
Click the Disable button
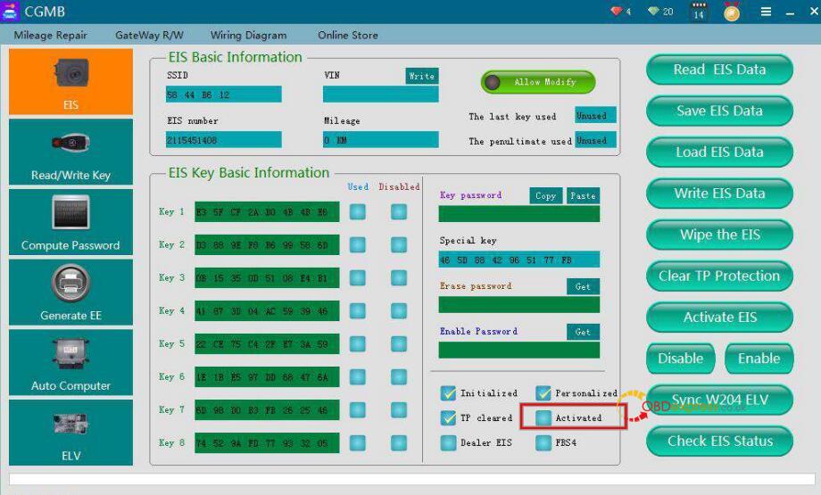[x=681, y=359]
